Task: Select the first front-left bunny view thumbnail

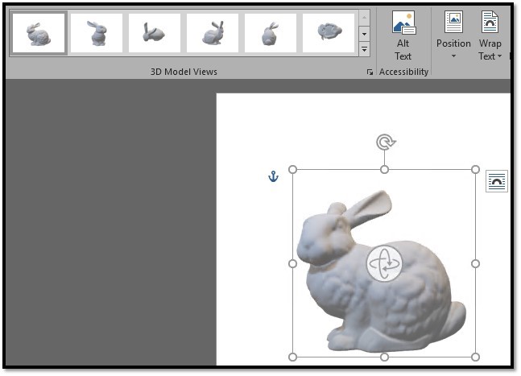Action: point(39,33)
